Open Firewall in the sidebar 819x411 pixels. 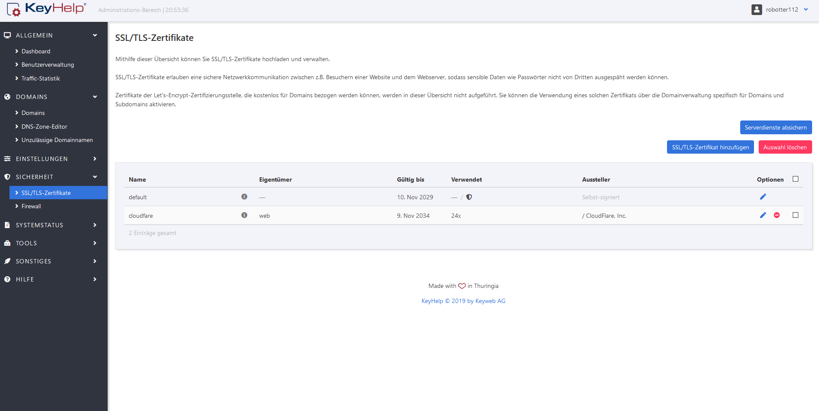click(31, 207)
